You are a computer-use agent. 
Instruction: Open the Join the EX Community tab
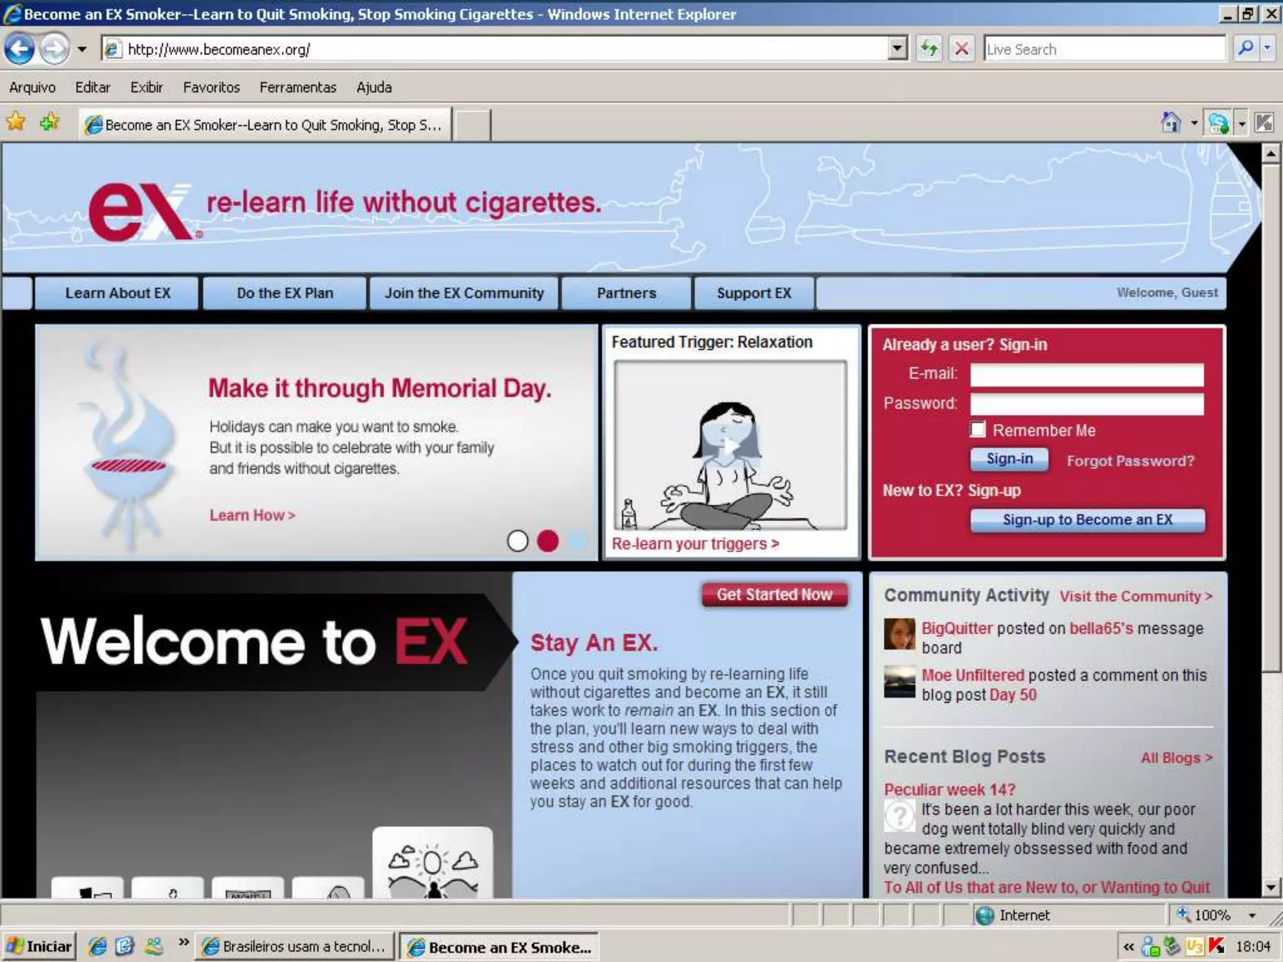point(464,293)
